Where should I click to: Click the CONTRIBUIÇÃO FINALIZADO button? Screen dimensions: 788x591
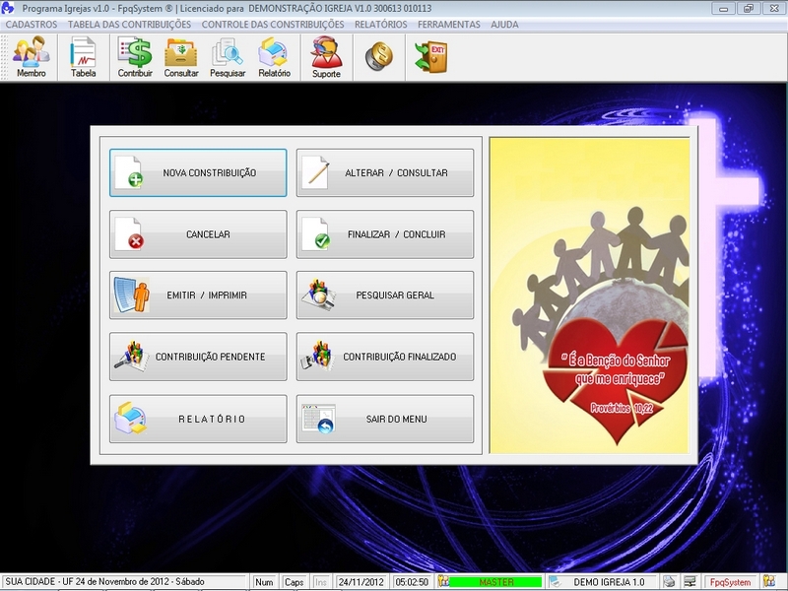pos(385,357)
